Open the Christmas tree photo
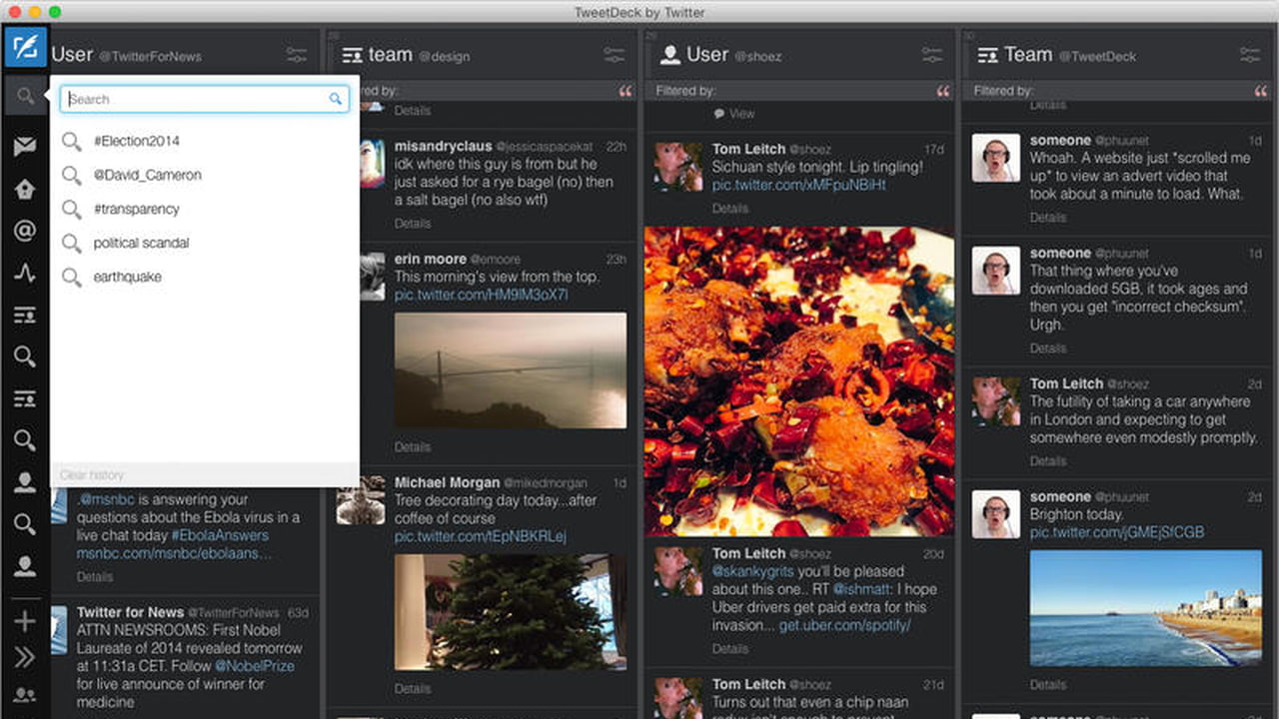 (x=511, y=612)
